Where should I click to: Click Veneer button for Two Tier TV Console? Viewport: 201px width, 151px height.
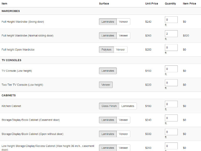(x=106, y=85)
